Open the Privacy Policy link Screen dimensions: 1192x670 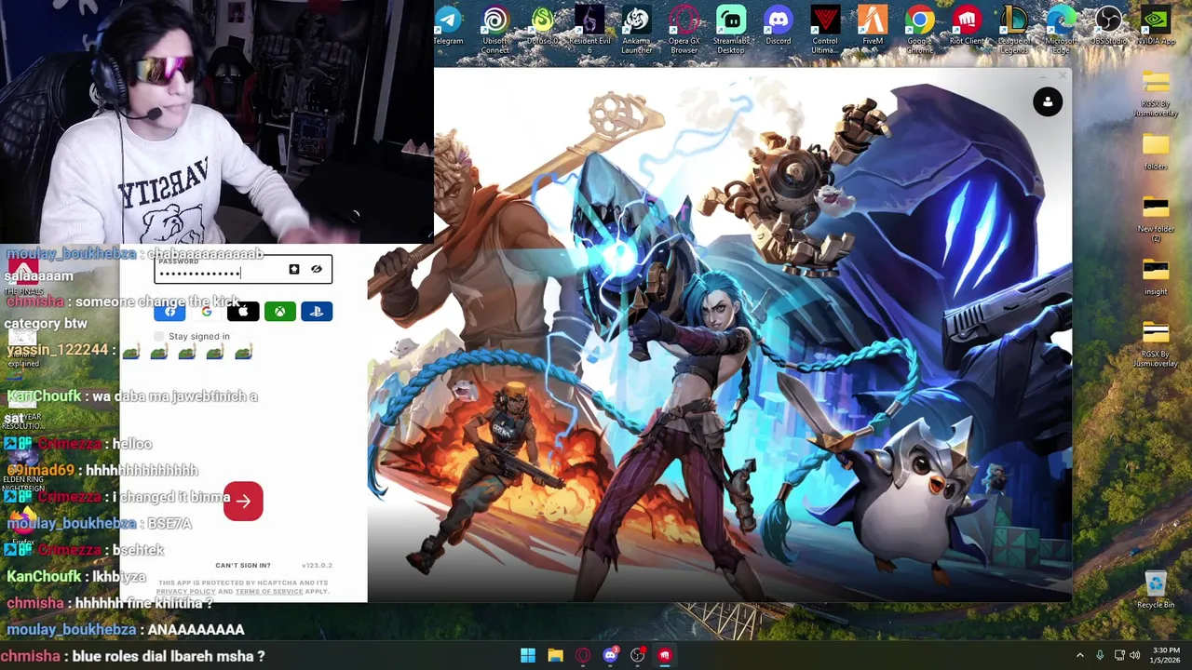pos(185,592)
